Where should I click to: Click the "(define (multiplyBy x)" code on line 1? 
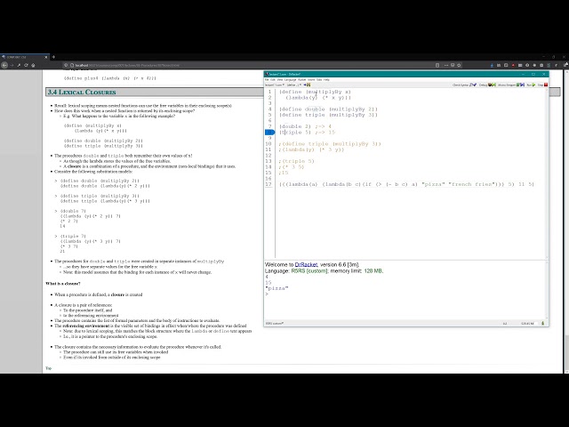(316, 92)
